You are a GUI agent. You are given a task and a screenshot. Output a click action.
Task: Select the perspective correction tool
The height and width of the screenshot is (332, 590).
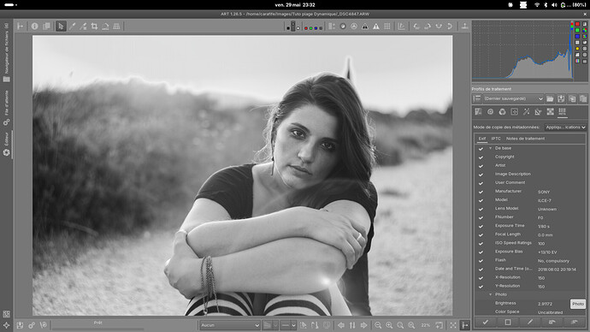pyautogui.click(x=116, y=26)
